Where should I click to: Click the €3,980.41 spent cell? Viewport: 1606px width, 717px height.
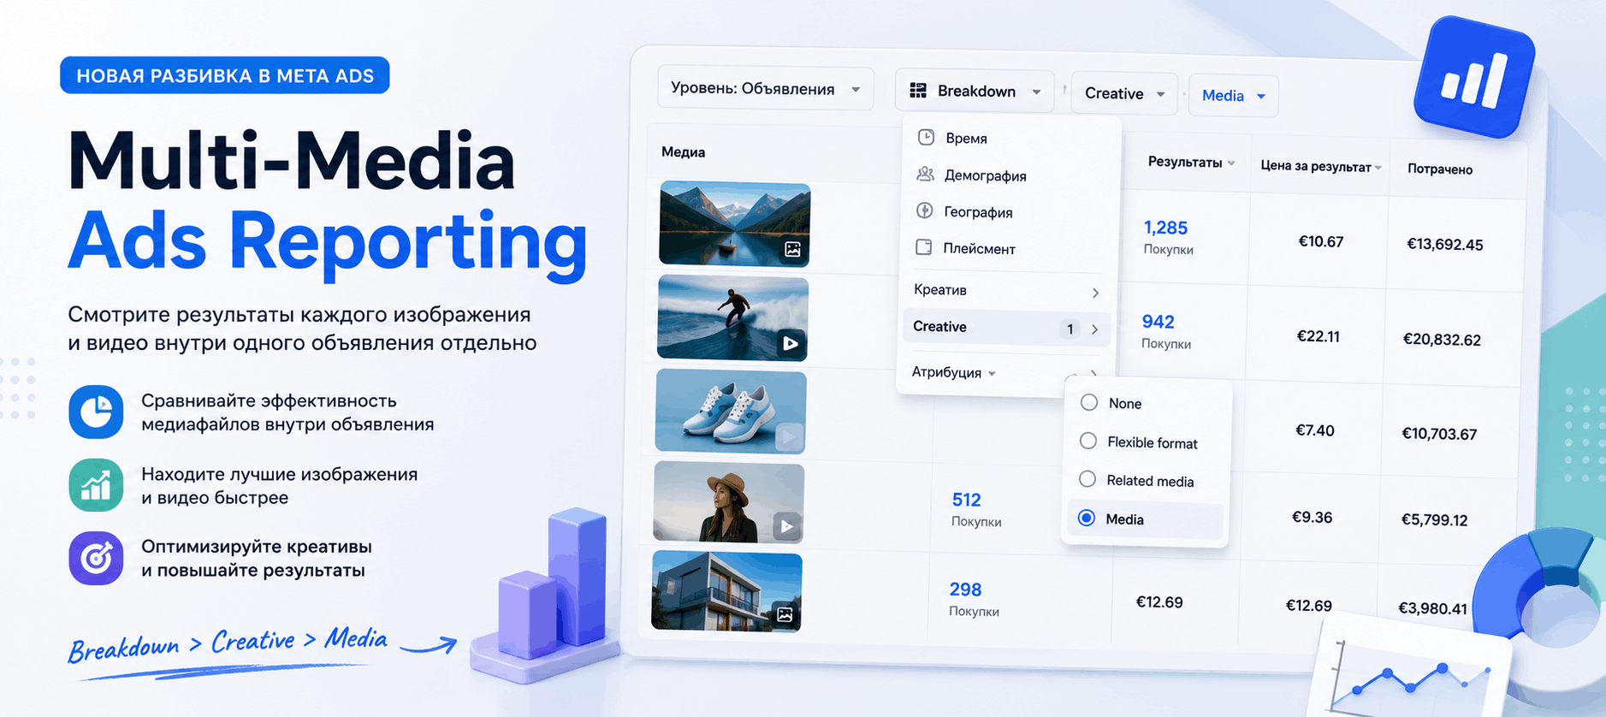tap(1432, 608)
